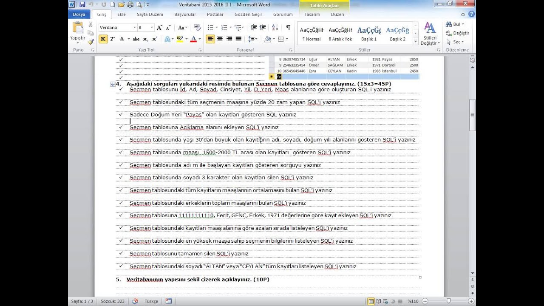Collapse the ribbon with the caret icon
The height and width of the screenshot is (306, 544).
463,14
